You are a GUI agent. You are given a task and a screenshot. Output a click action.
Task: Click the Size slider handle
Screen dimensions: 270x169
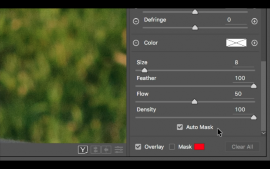[145, 70]
